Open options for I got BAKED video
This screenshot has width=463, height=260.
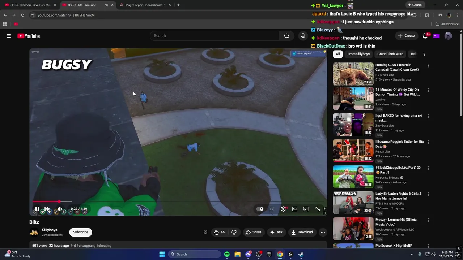[x=428, y=116]
